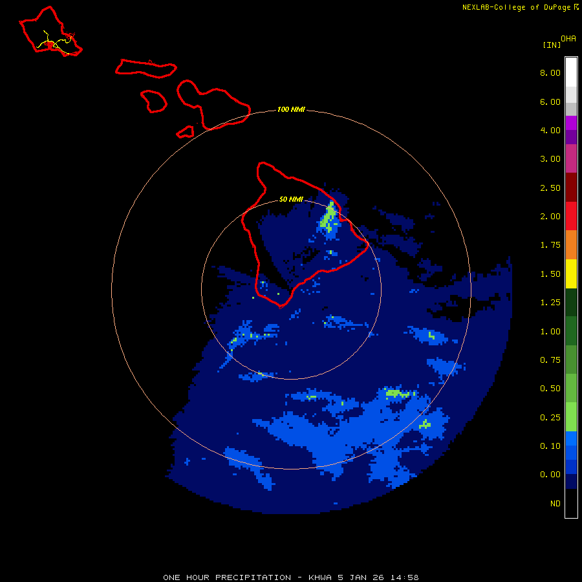The width and height of the screenshot is (582, 582).
Task: Click the 1.00 legend value
Action: tap(550, 332)
